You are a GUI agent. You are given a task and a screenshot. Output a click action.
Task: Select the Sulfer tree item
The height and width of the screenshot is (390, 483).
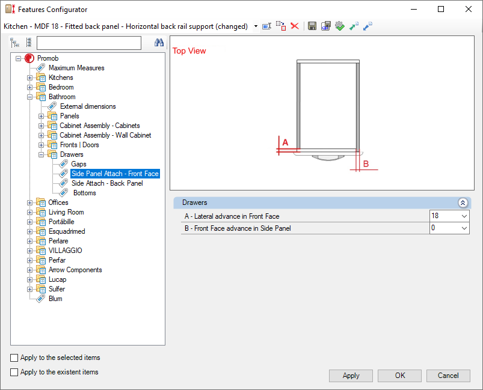(x=57, y=288)
